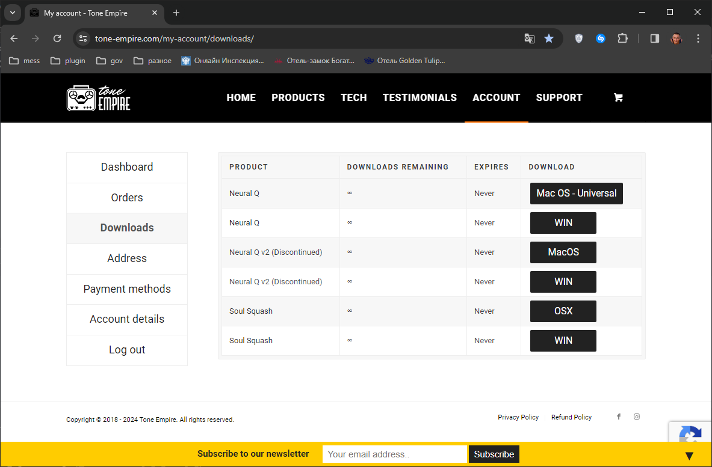Open the Онлайн Инспекция bookmark

click(223, 60)
